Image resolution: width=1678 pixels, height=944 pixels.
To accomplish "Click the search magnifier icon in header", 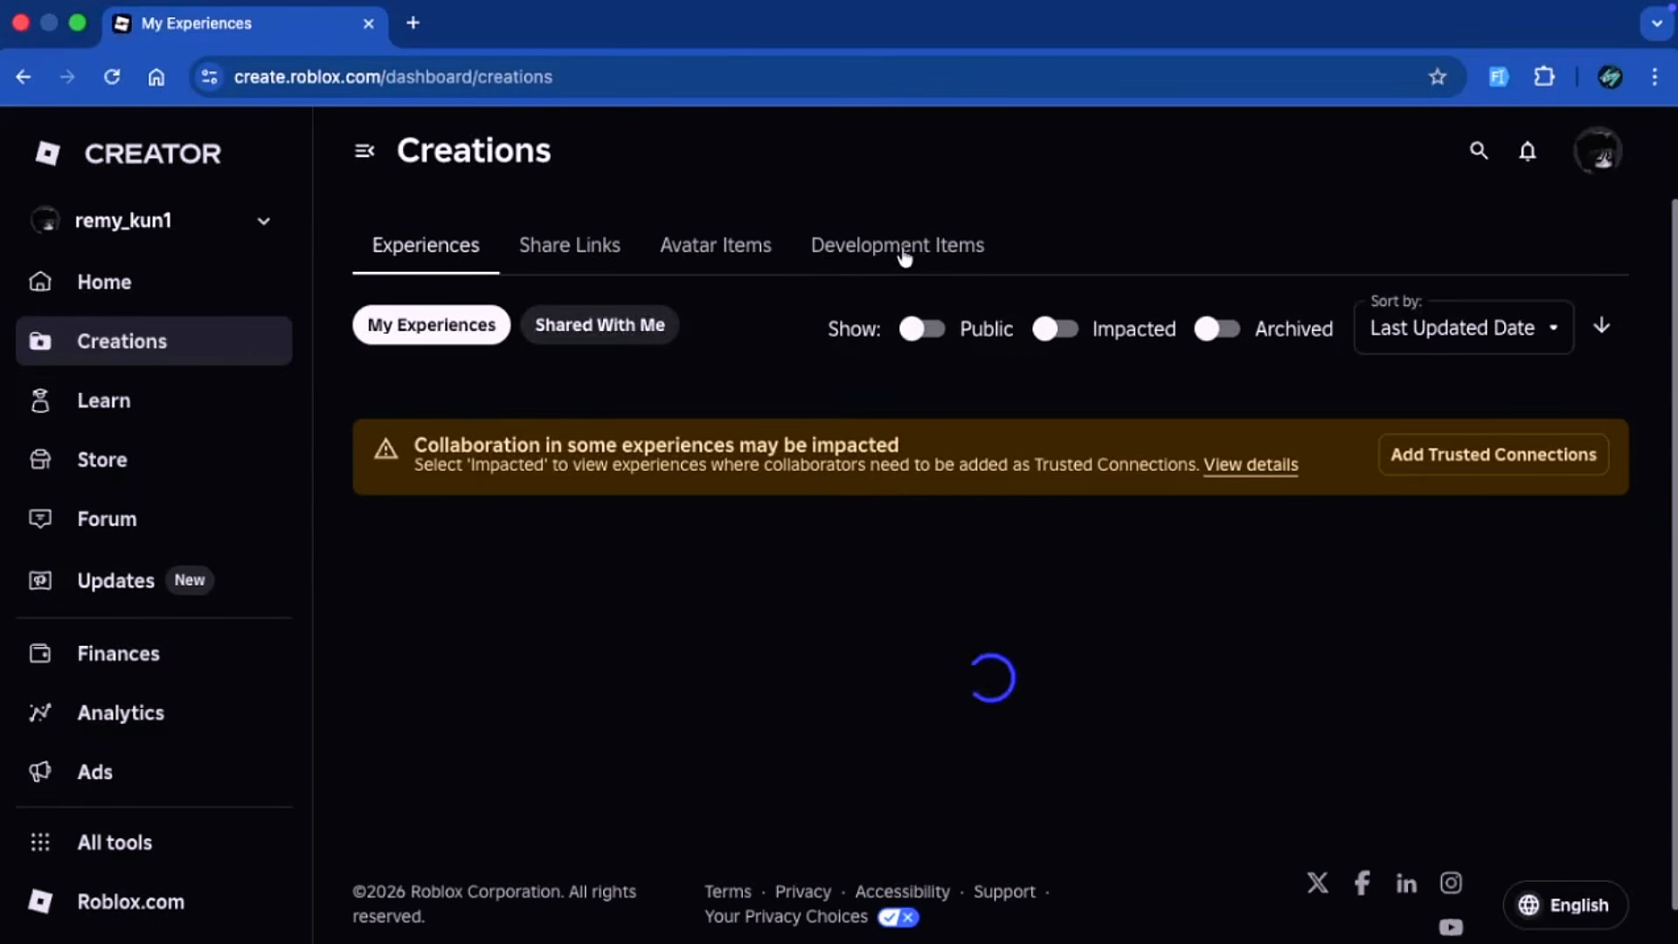I will pos(1478,151).
